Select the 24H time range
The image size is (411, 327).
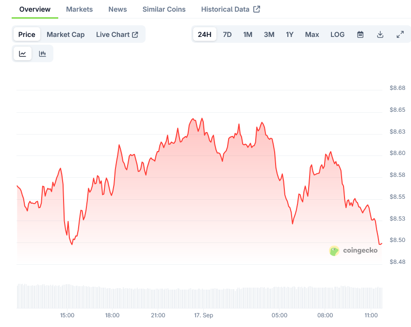204,34
